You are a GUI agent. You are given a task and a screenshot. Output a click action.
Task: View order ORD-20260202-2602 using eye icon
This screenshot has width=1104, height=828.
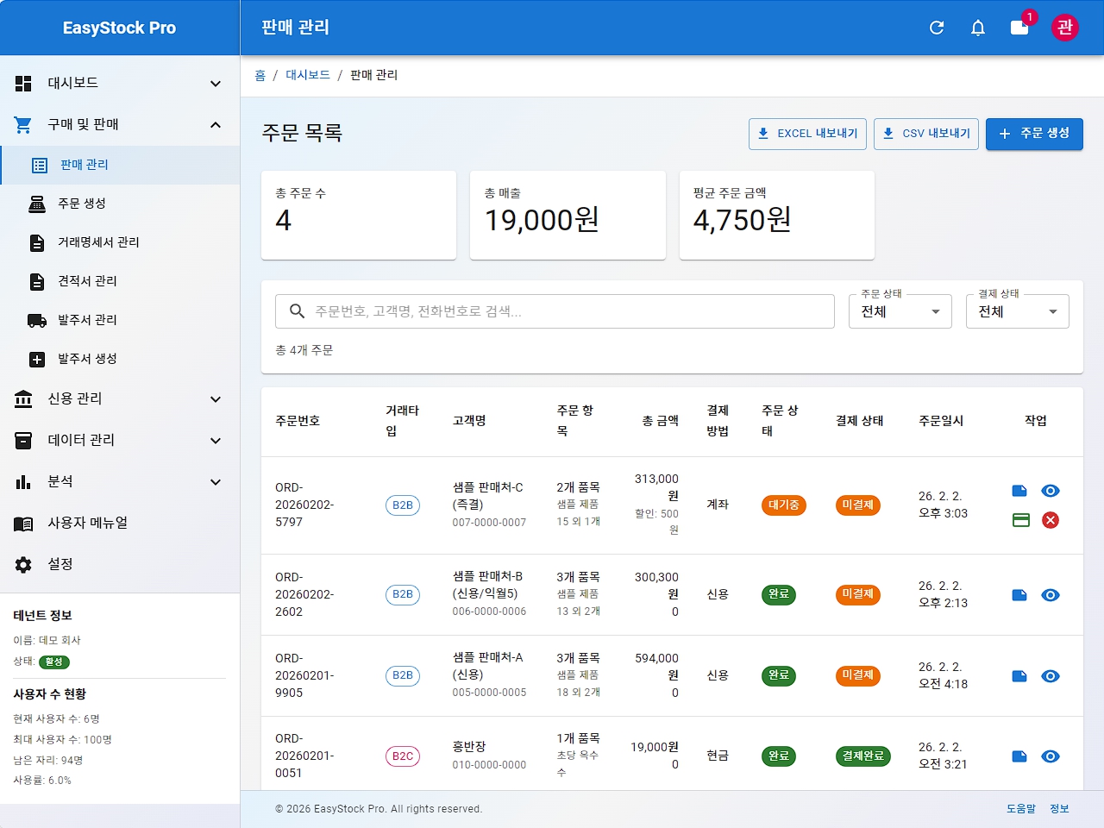coord(1050,595)
